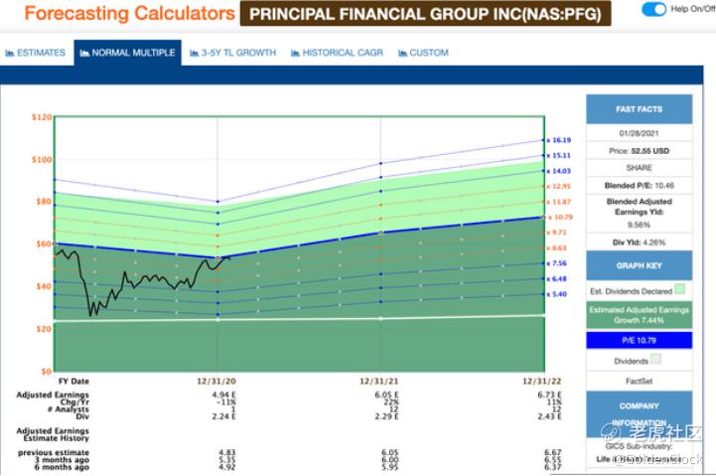Viewport: 716px width, 476px height.
Task: Click the Forecasting Calculators heading
Action: point(130,13)
